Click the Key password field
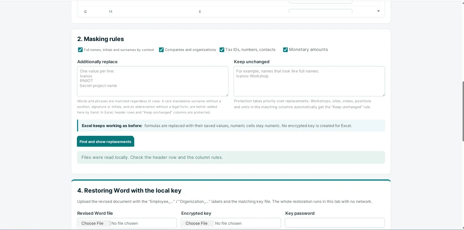Viewport: 464px width, 230px height. [335, 223]
